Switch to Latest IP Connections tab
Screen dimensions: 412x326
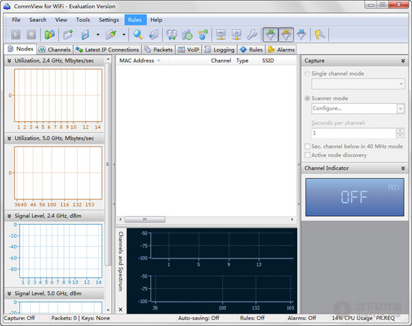point(107,50)
